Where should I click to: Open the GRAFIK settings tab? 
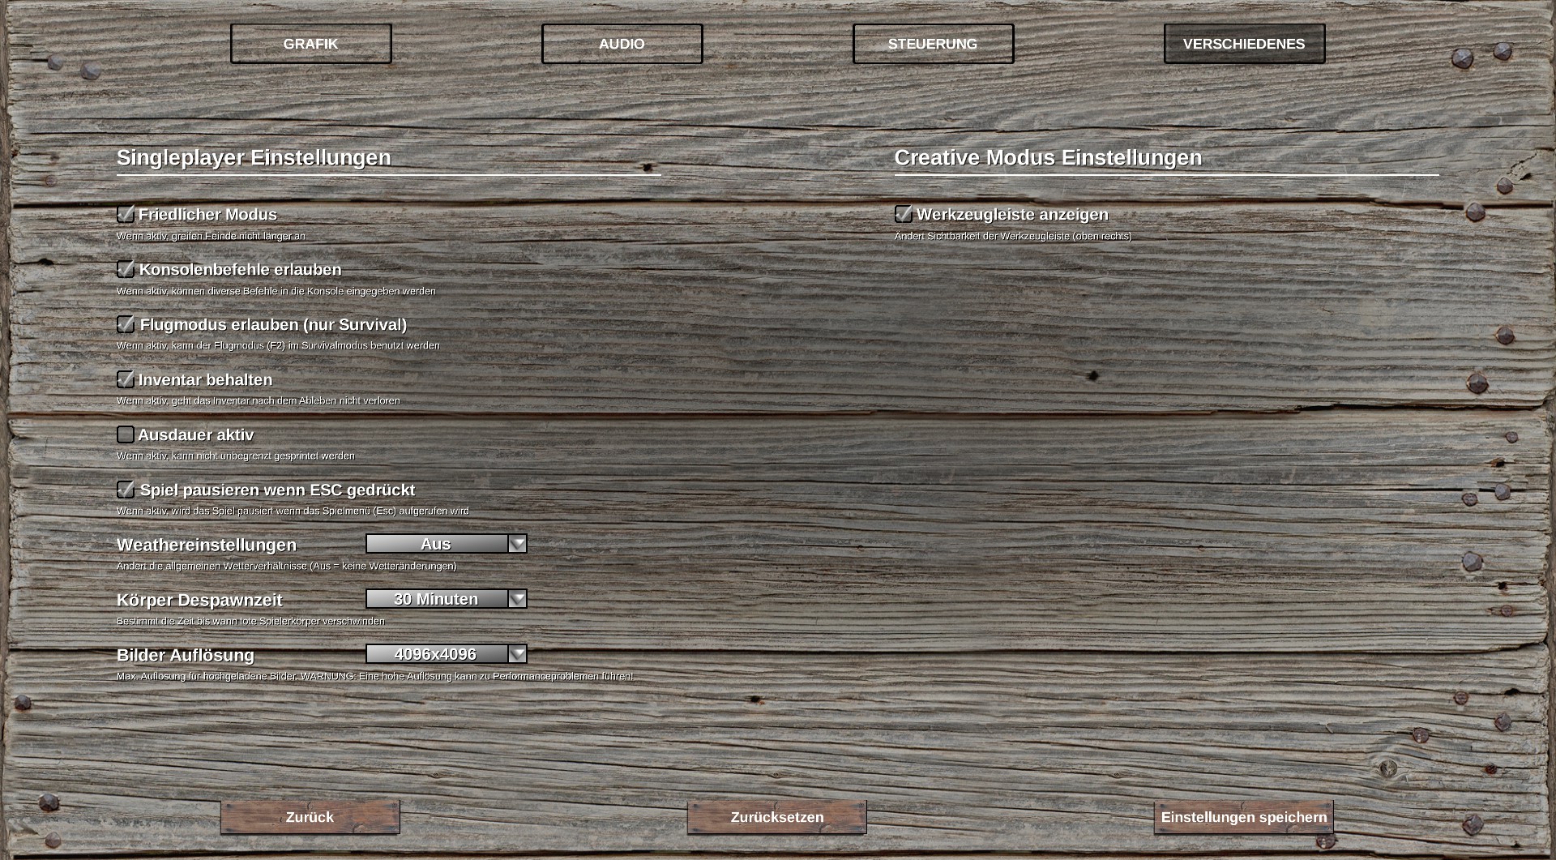coord(310,44)
